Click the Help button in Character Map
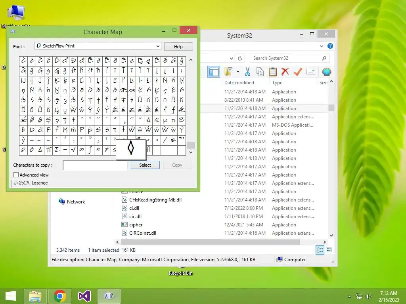The width and height of the screenshot is (406, 304). tap(178, 47)
